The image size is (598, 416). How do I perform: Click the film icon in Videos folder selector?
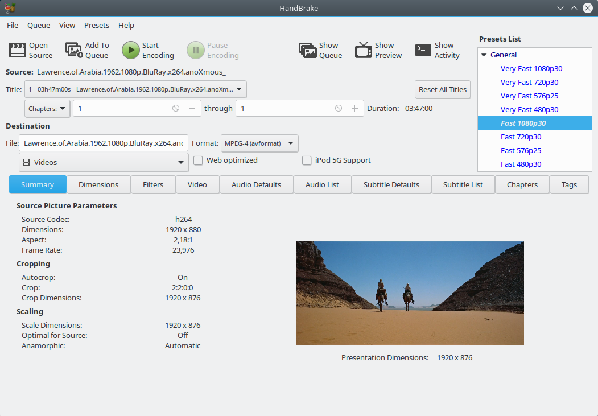tap(26, 162)
